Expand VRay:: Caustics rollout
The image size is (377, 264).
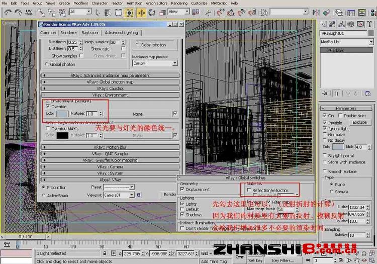point(111,88)
